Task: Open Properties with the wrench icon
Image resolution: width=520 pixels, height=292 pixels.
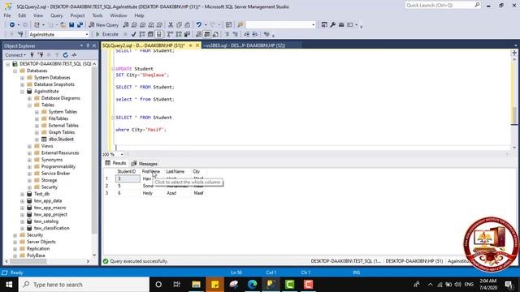Action: pos(332,25)
